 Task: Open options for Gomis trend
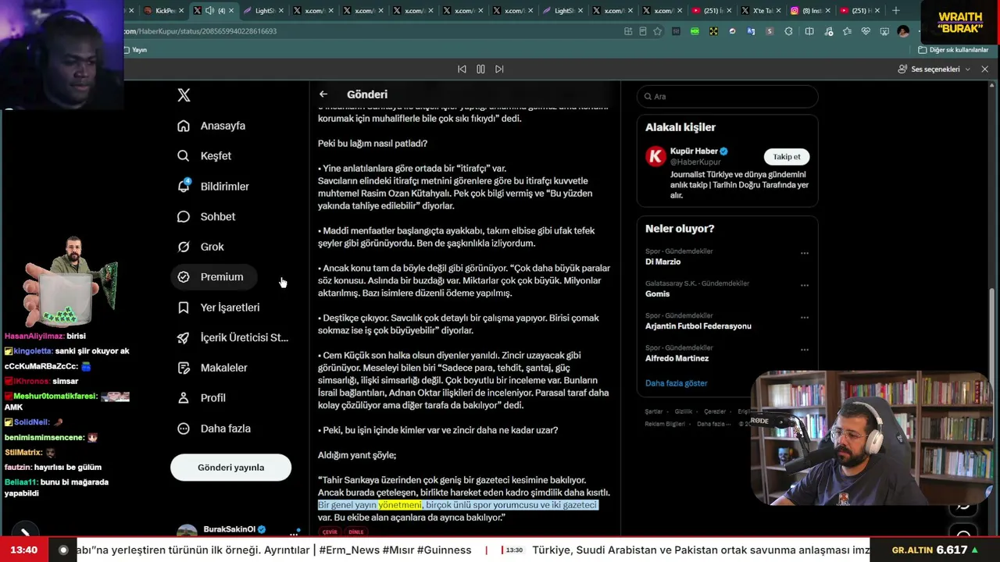coord(805,285)
